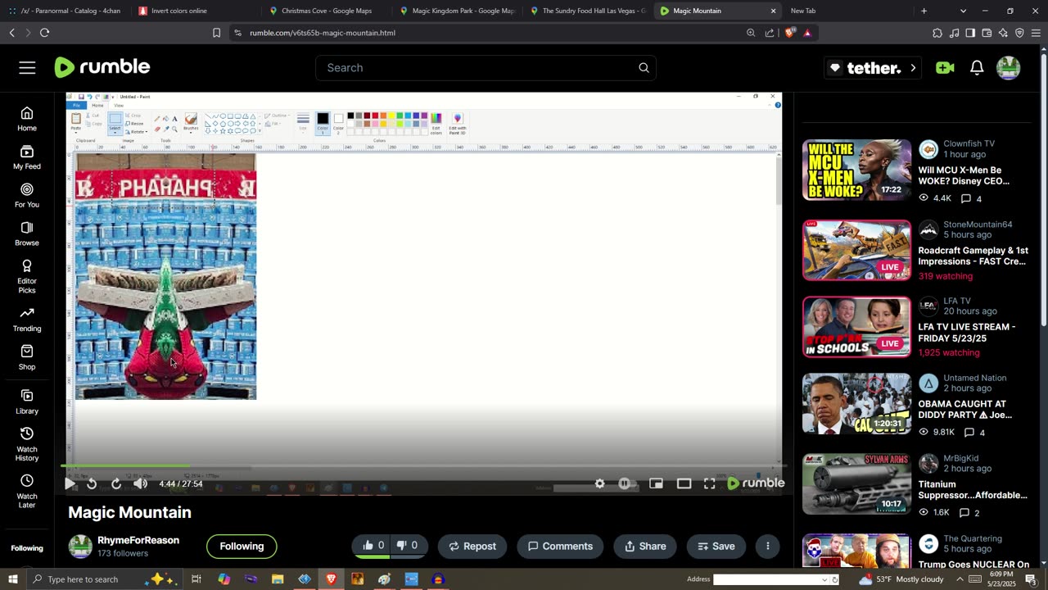Open LFA TV LIVE STREAM title link
This screenshot has height=590, width=1048.
point(966,333)
